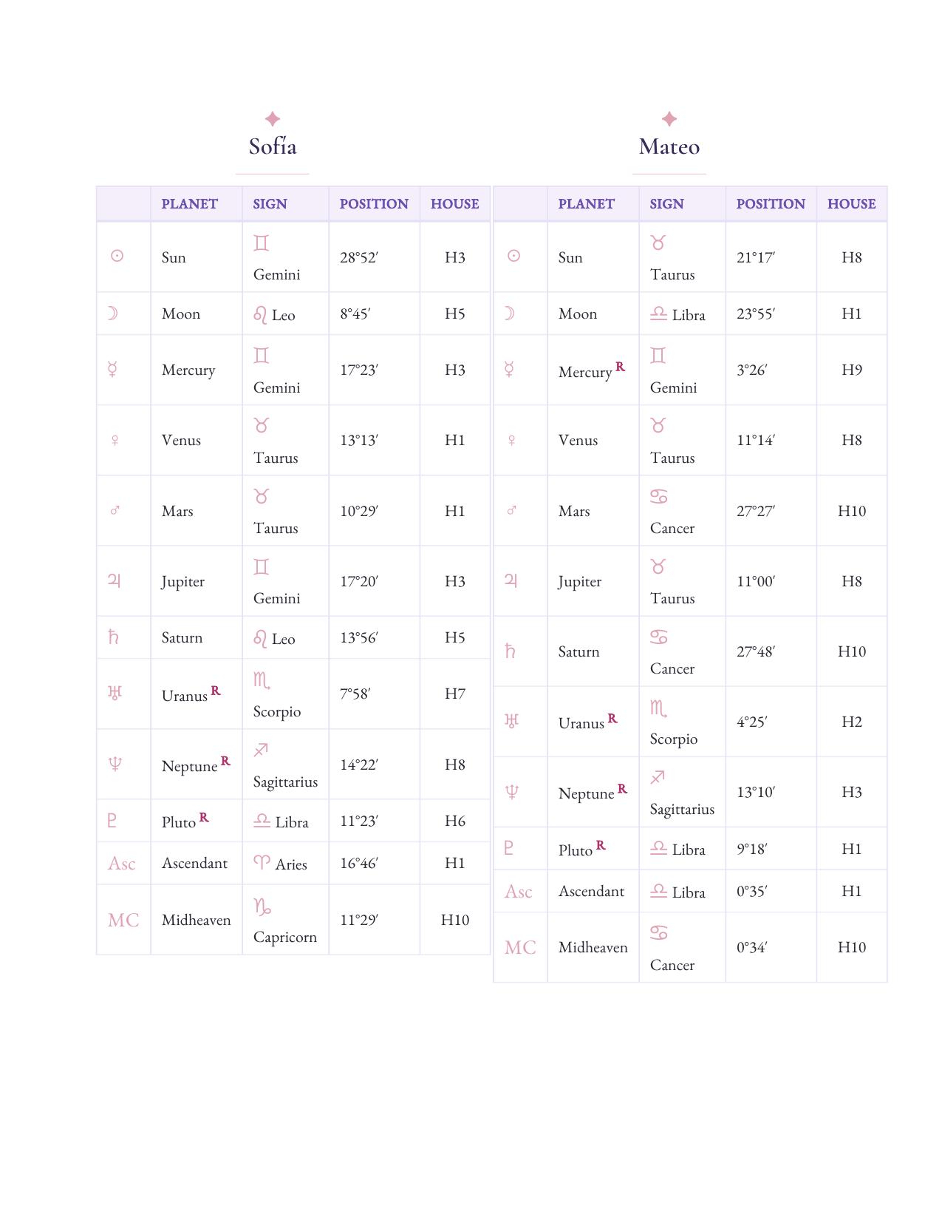Click the Sofía name heading
Viewport: 942px width, 1220px height.
[273, 146]
